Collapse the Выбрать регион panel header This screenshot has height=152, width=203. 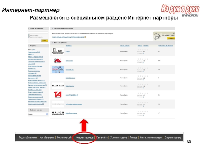(39, 110)
